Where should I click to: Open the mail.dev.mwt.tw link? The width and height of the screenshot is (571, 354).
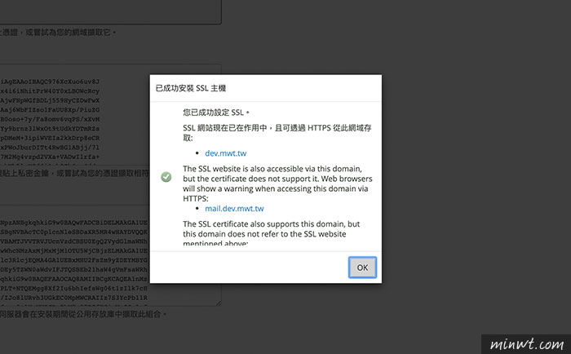point(234,209)
